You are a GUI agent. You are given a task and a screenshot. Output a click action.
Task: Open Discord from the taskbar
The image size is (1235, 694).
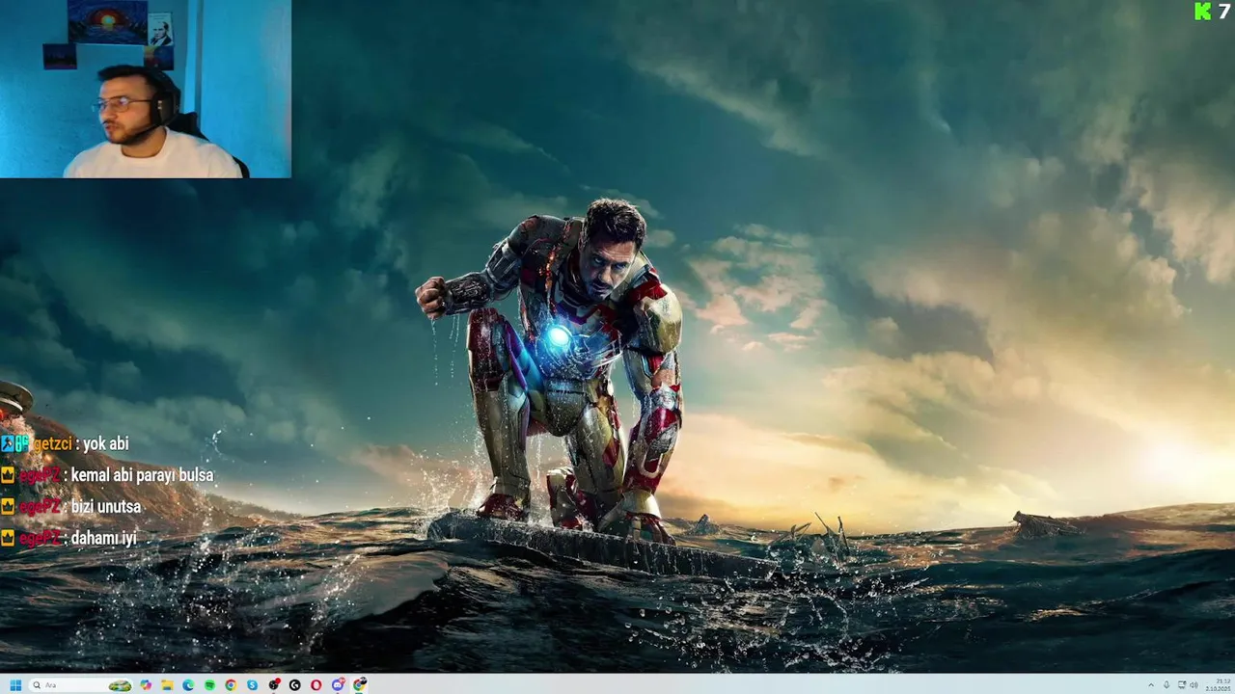pyautogui.click(x=338, y=685)
